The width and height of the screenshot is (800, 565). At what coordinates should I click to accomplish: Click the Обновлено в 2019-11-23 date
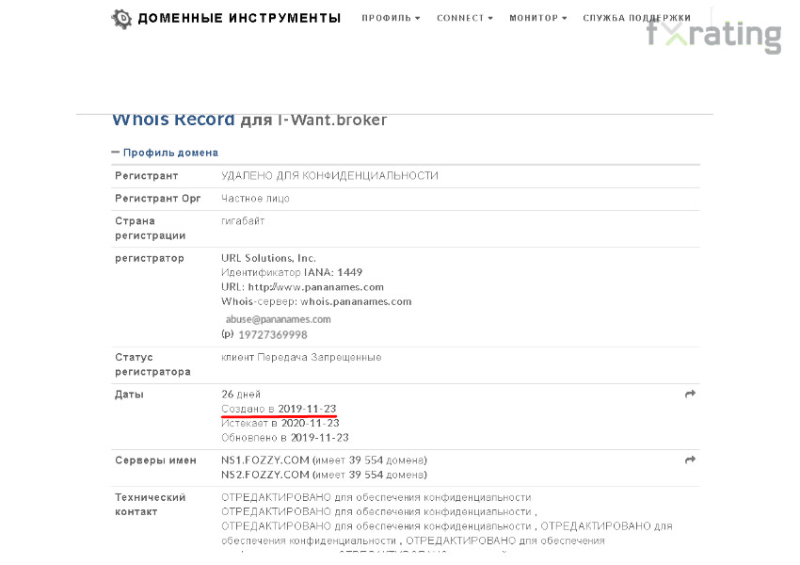pos(285,437)
